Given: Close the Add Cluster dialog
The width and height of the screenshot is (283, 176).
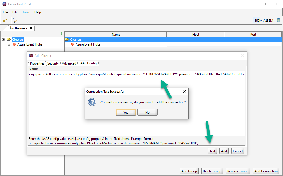Looking at the screenshot, I should (x=243, y=55).
